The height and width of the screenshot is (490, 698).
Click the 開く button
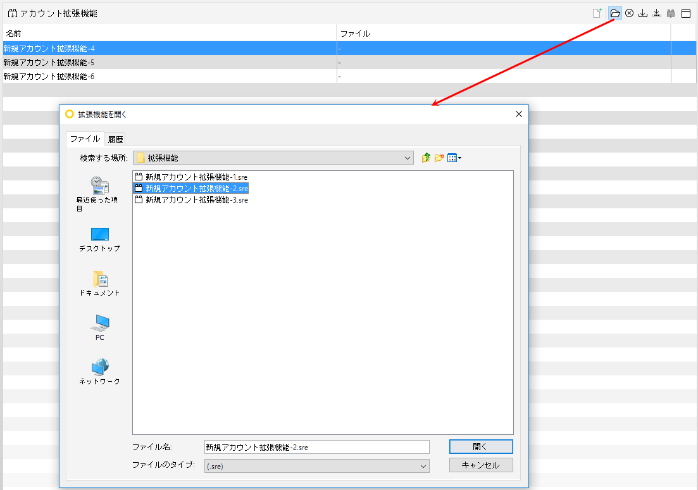point(481,446)
